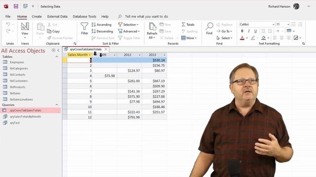The image size is (316, 177).
Task: Click the Tell me what you want to do box
Action: (147, 16)
